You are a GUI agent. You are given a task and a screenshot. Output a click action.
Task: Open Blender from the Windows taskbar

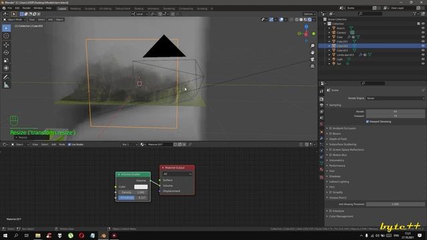(103, 235)
